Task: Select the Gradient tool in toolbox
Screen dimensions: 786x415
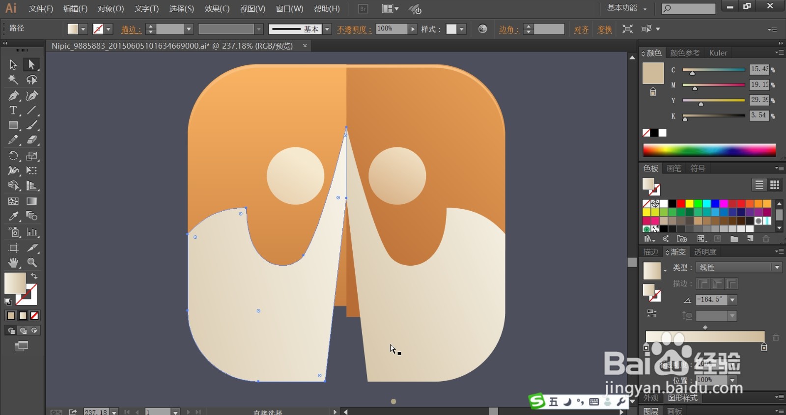Action: point(32,201)
